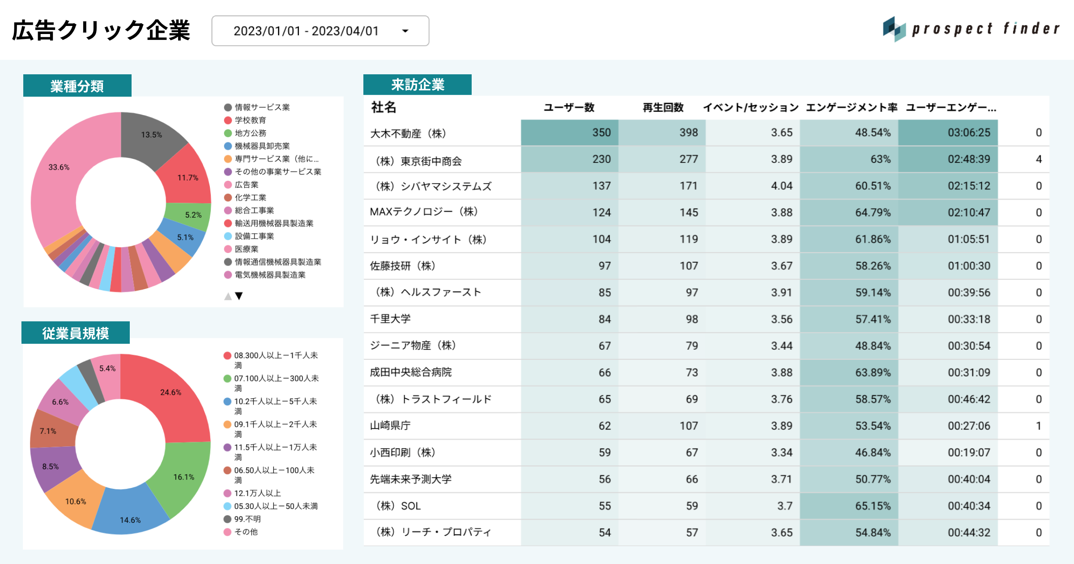The height and width of the screenshot is (564, 1074).
Task: Select the 地方公務 legend item
Action: pyautogui.click(x=250, y=133)
